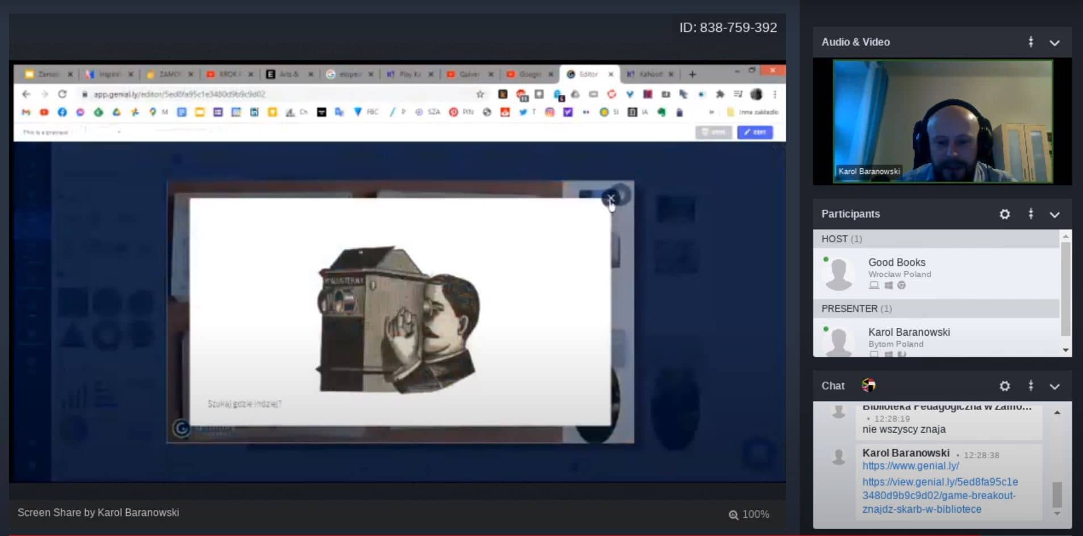Open the Twitter T bookmark
Viewport: 1083px width, 536px height.
coord(527,112)
